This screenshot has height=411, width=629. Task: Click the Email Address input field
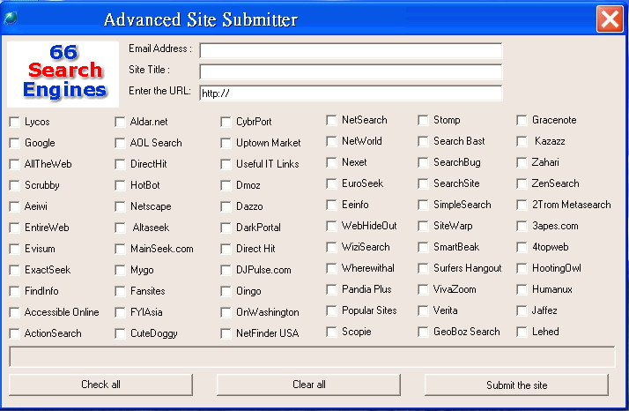(x=351, y=50)
